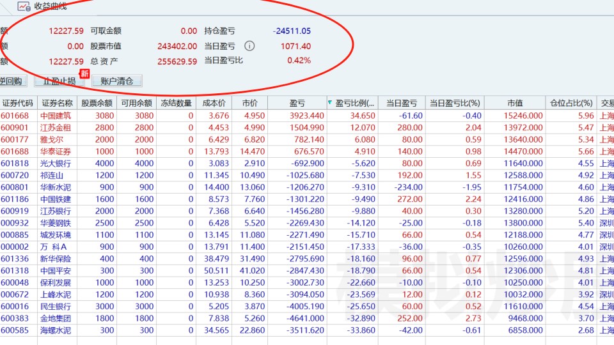Click the 账户清仓 button

click(116, 81)
